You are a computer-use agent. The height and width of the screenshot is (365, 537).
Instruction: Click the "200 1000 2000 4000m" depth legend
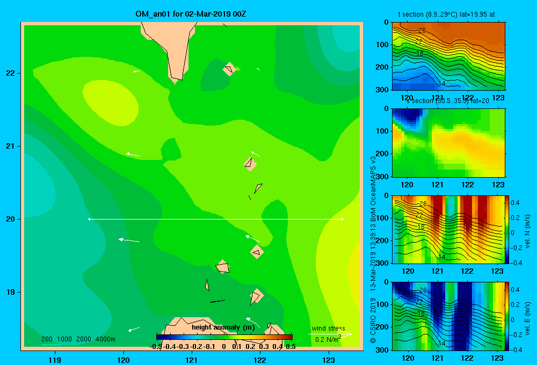pos(78,339)
